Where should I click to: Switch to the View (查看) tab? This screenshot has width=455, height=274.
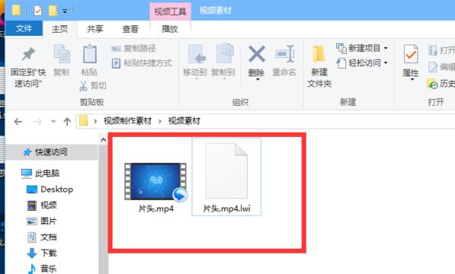(130, 29)
